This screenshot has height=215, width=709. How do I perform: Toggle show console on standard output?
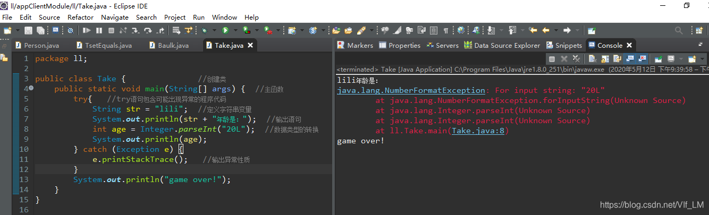pos(629,58)
